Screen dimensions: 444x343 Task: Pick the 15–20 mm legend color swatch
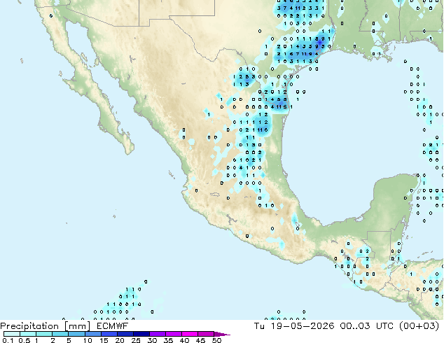tap(109, 334)
